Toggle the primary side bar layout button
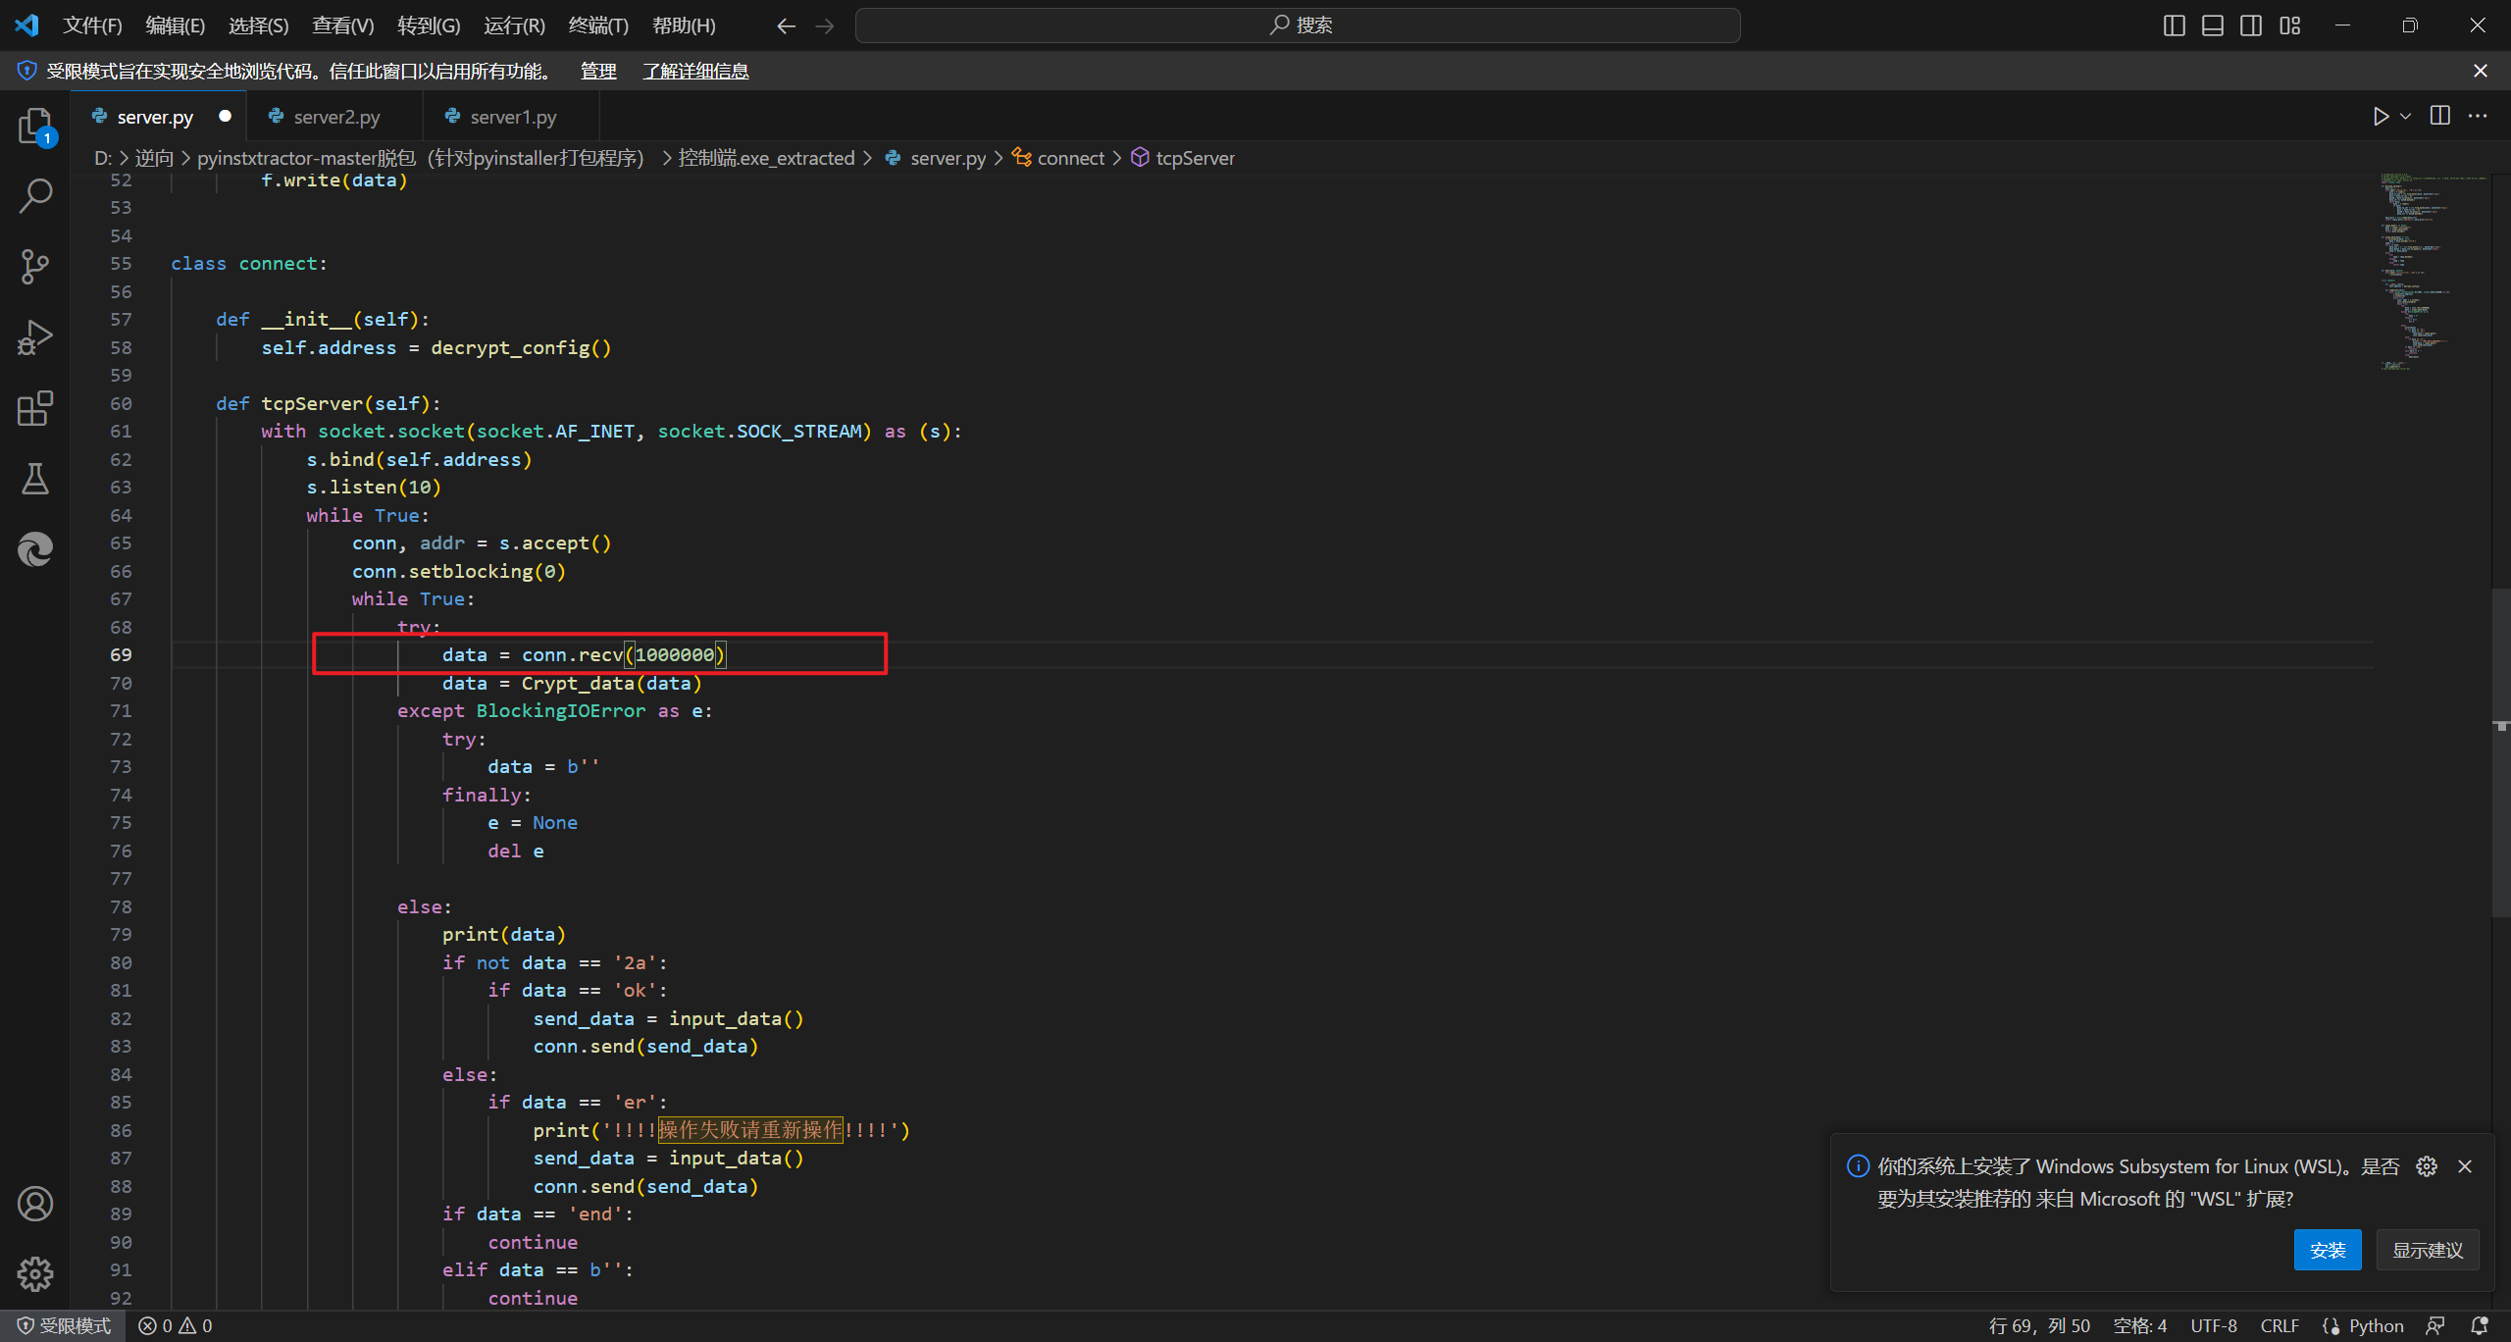The width and height of the screenshot is (2511, 1342). tap(2174, 26)
